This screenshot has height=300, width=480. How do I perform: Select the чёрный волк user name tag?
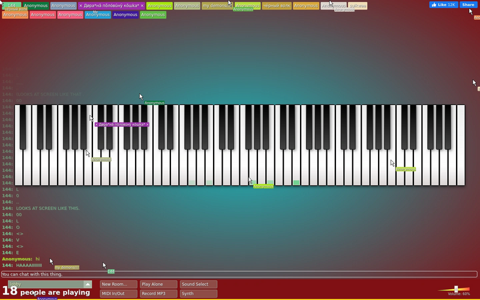pyautogui.click(x=277, y=6)
